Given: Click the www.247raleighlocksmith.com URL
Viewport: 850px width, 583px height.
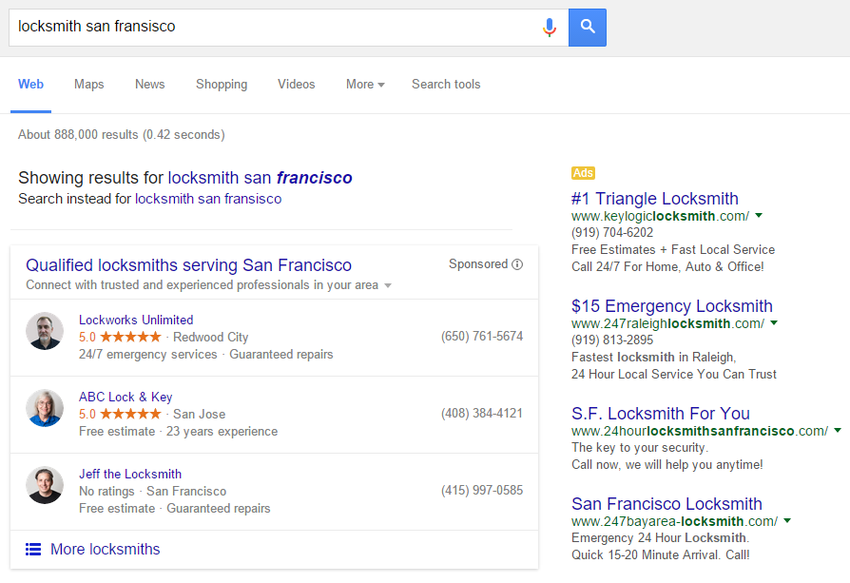Looking at the screenshot, I should [x=667, y=323].
